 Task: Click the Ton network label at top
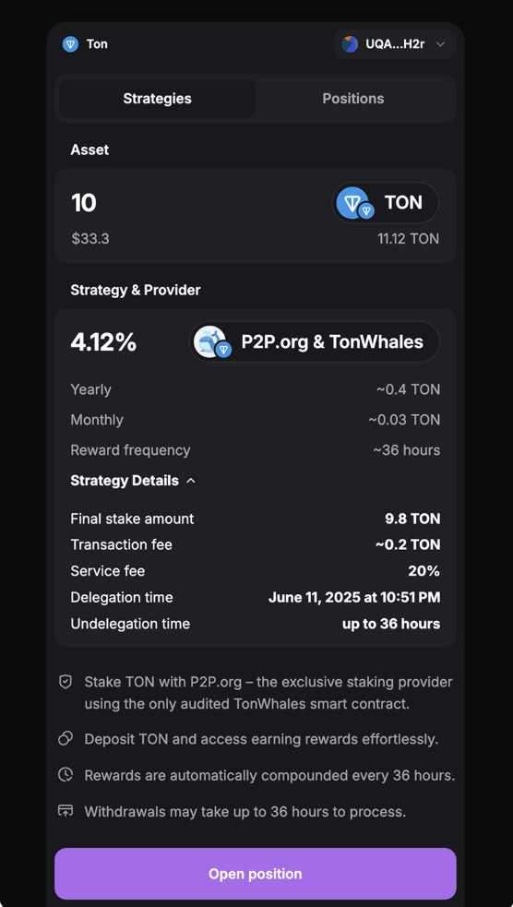97,44
